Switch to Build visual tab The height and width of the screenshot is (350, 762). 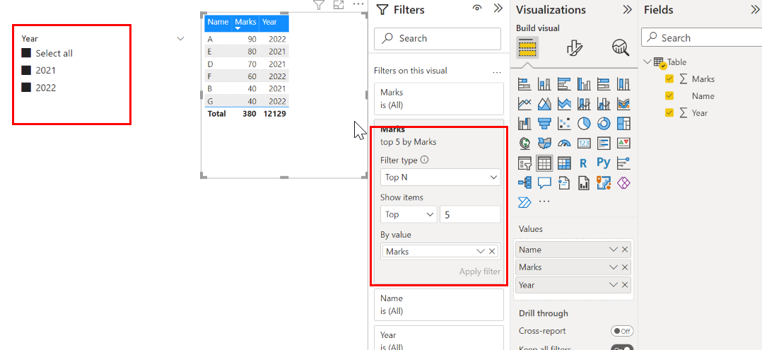(x=527, y=47)
